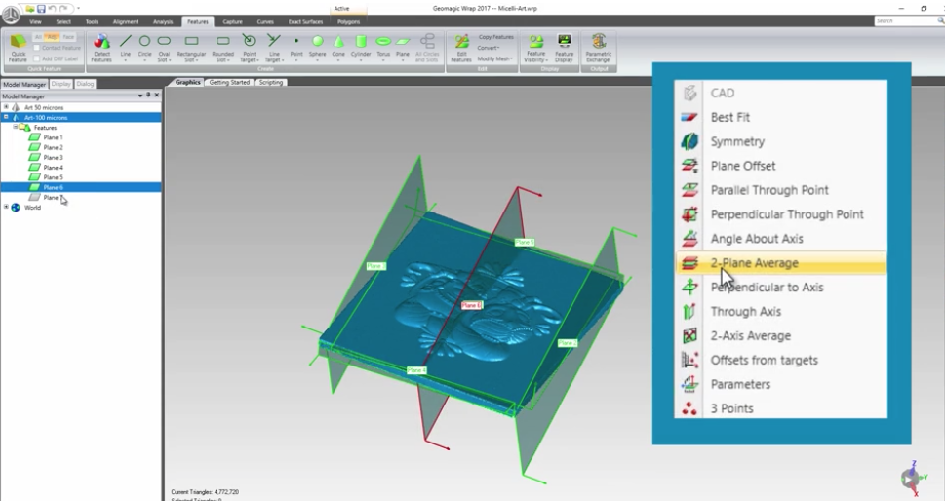Click Copy Features
Viewport: 945px width, 501px height.
495,37
